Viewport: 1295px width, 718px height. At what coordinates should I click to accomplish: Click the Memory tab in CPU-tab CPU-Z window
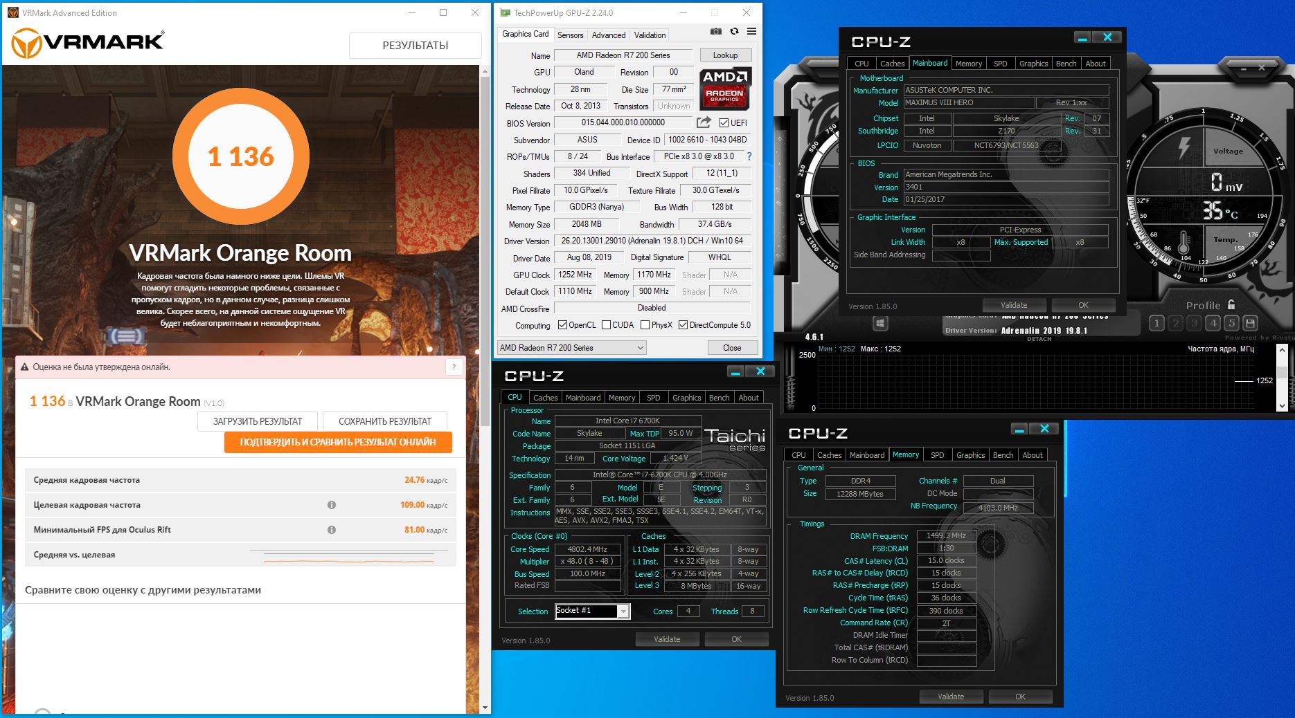click(622, 398)
